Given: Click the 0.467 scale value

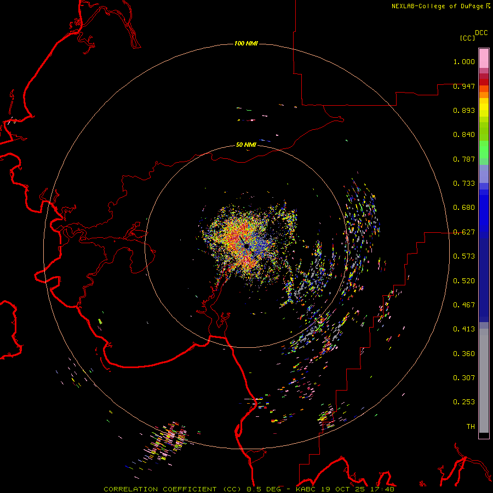Looking at the screenshot, I should 464,305.
